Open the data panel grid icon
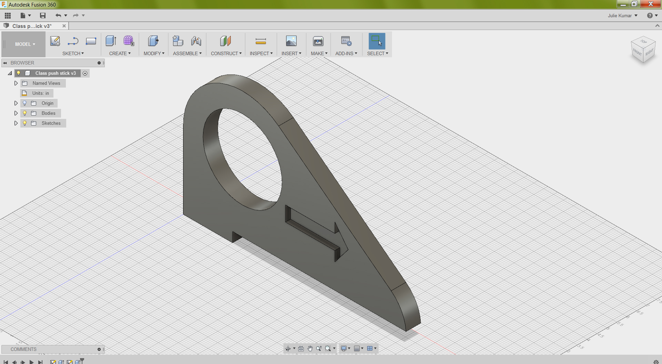662x364 pixels. 8,16
